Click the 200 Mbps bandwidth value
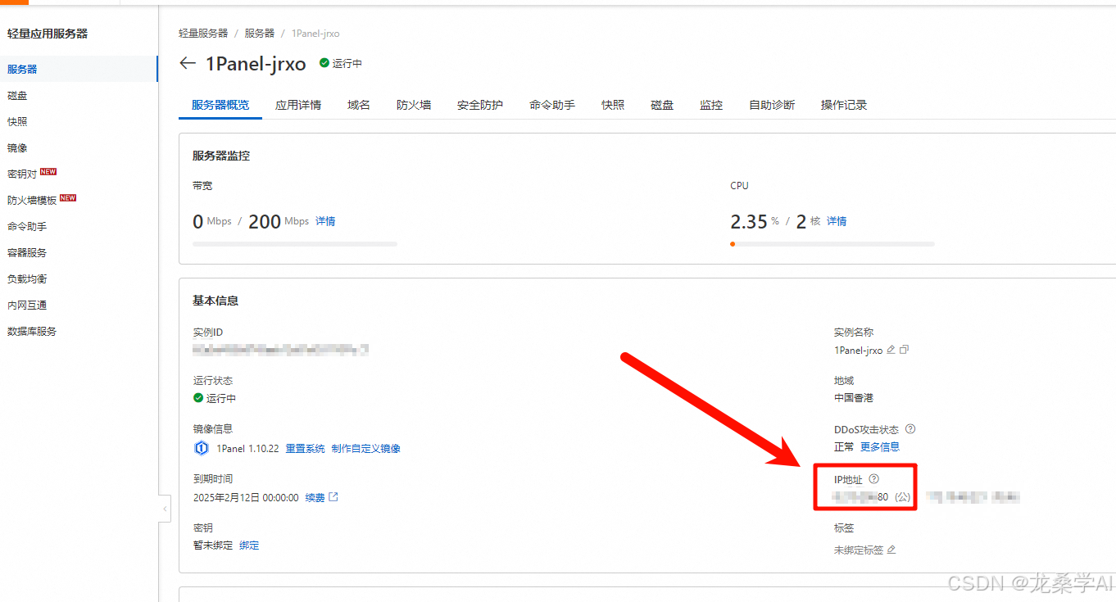 (279, 221)
